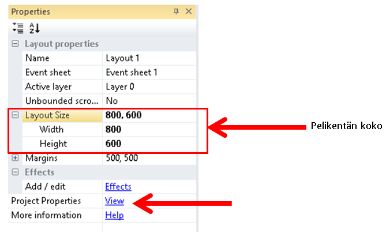The width and height of the screenshot is (386, 234).
Task: Collapse the Effects section
Action: (x=15, y=172)
